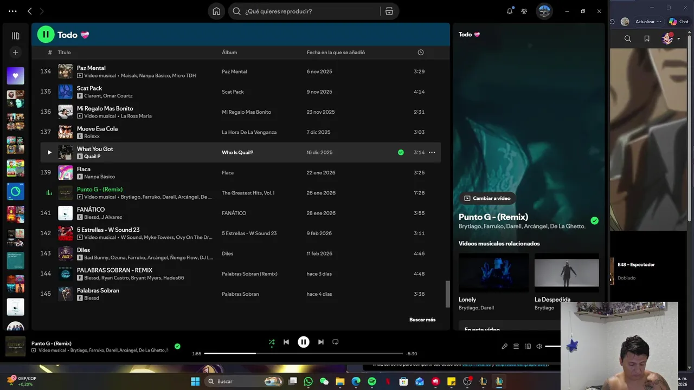
Task: Open lyrics microphone icon
Action: (x=504, y=346)
